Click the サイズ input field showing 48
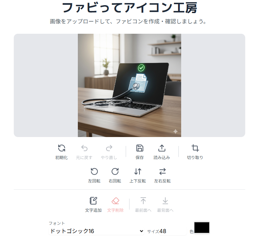Screen dimensions: 259x241 point(173,231)
